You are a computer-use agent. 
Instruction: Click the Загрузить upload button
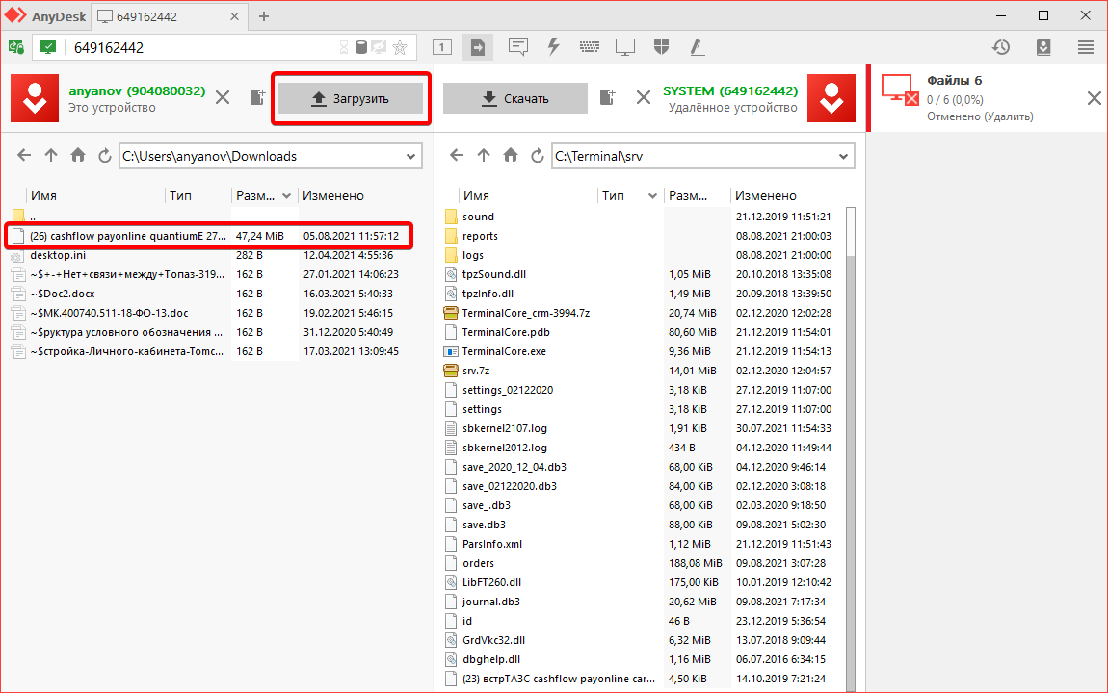tap(351, 99)
